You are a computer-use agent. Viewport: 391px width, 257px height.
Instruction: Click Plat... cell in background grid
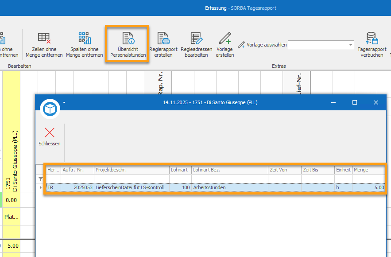point(11,217)
